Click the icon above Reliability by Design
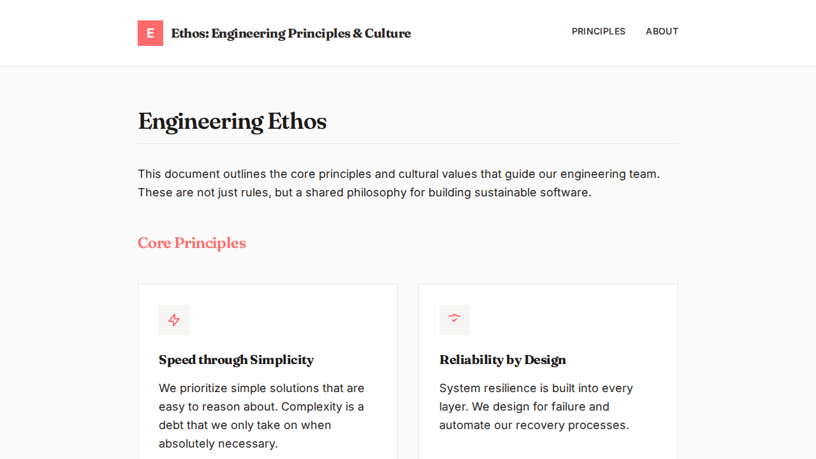Viewport: 816px width, 459px height. coord(455,319)
